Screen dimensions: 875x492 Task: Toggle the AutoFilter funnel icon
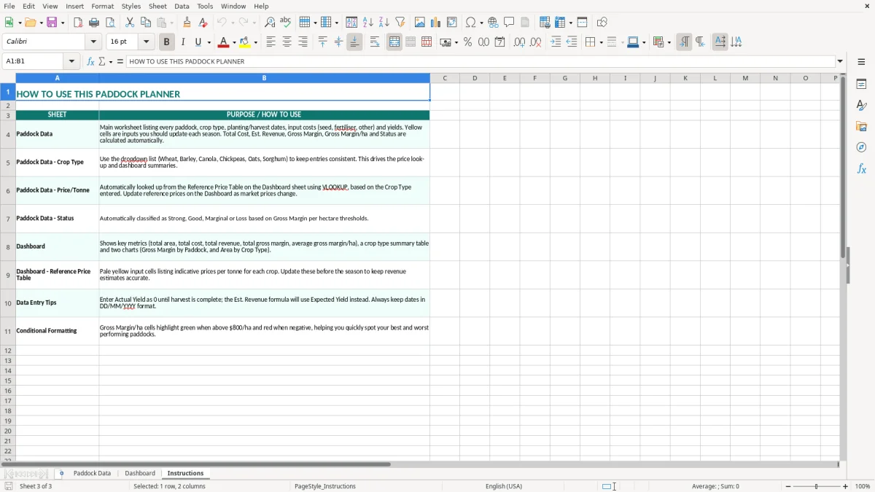pyautogui.click(x=400, y=23)
